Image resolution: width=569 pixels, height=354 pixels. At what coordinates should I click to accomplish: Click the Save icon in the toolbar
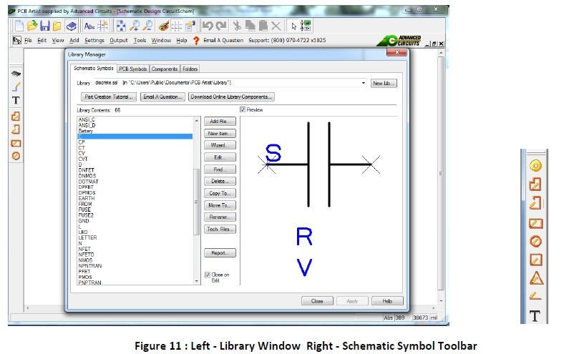[x=44, y=25]
